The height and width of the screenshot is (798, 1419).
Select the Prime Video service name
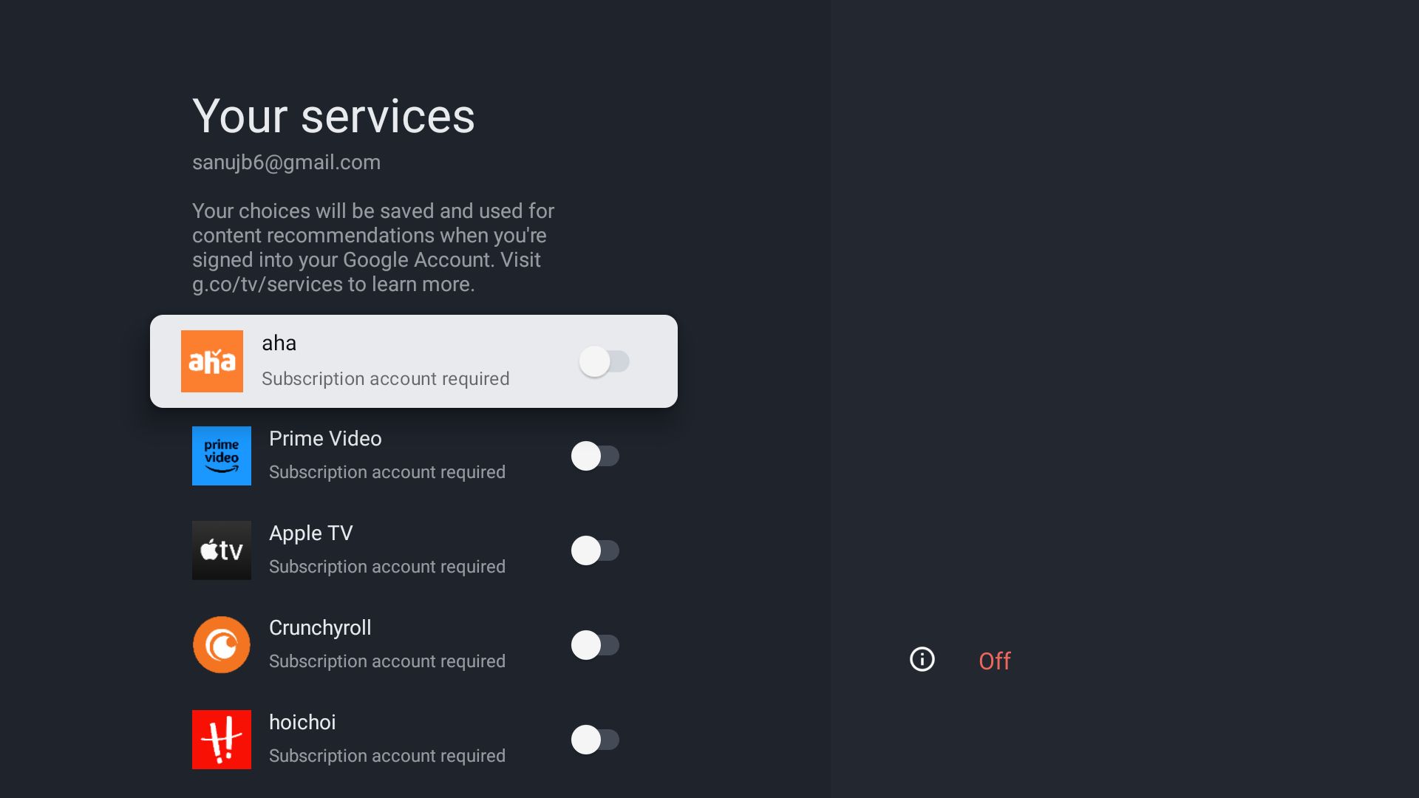click(x=325, y=439)
